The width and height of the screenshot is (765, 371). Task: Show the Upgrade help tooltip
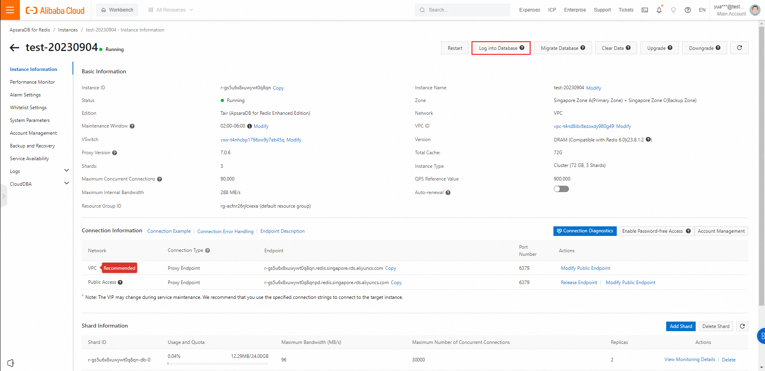pos(670,48)
